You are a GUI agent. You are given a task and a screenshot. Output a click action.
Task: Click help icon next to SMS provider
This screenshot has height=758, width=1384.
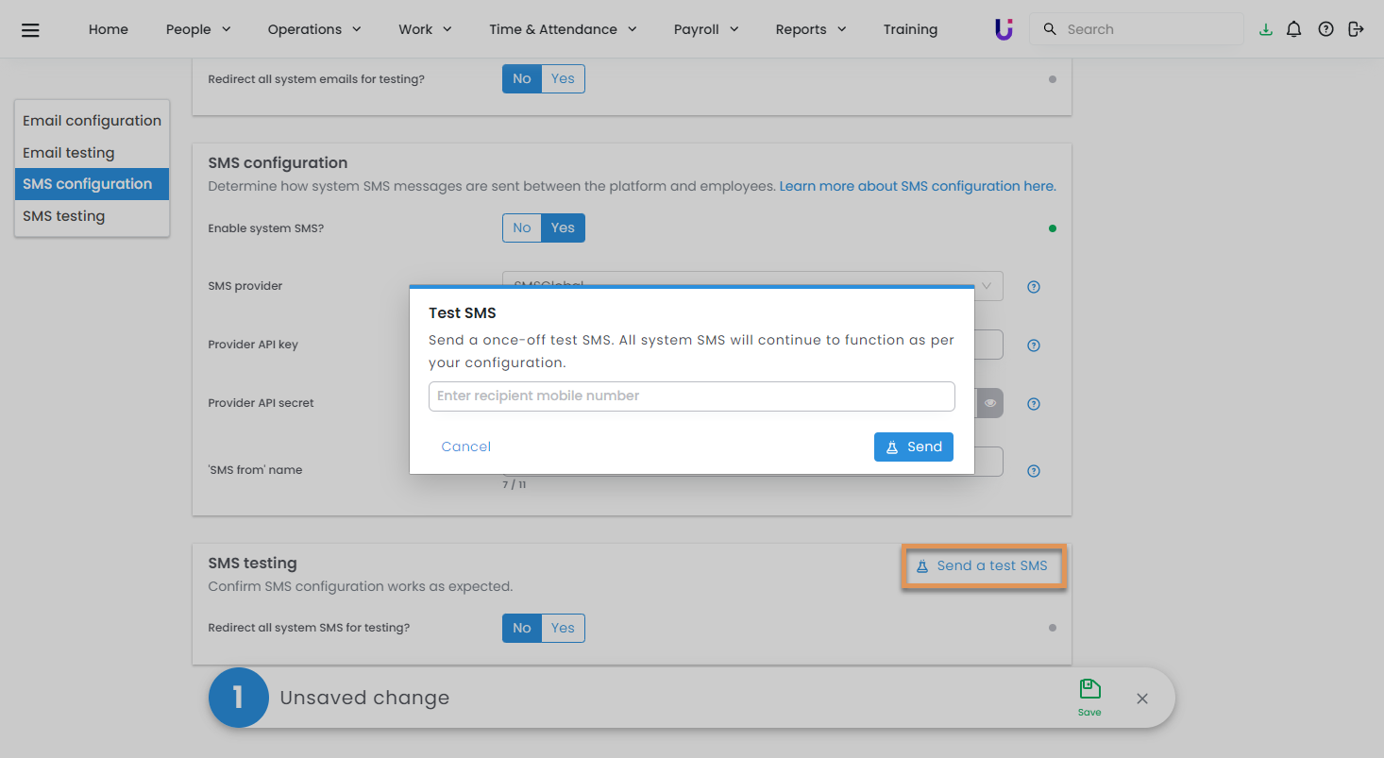[1034, 287]
